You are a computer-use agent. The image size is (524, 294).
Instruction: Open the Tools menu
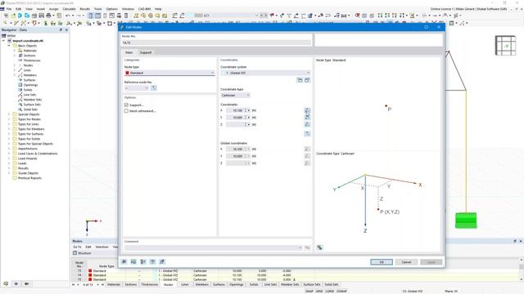click(98, 9)
